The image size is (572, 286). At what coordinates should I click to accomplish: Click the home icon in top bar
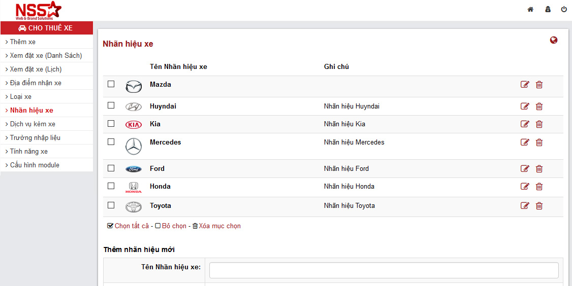[x=530, y=9]
